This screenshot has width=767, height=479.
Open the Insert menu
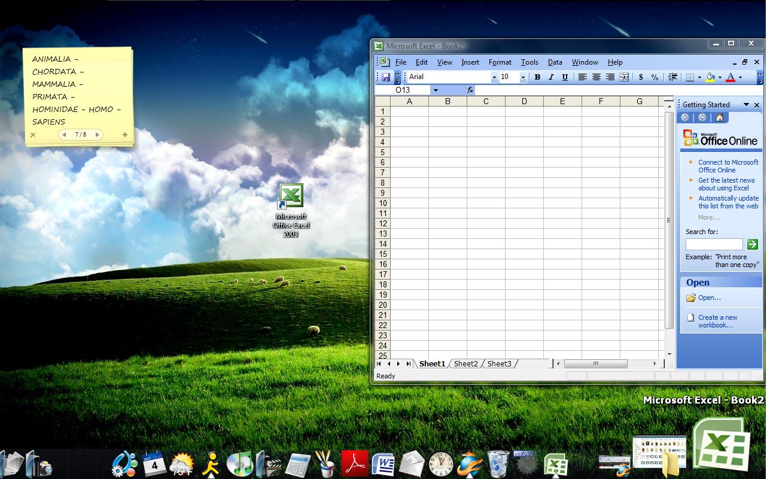point(470,62)
